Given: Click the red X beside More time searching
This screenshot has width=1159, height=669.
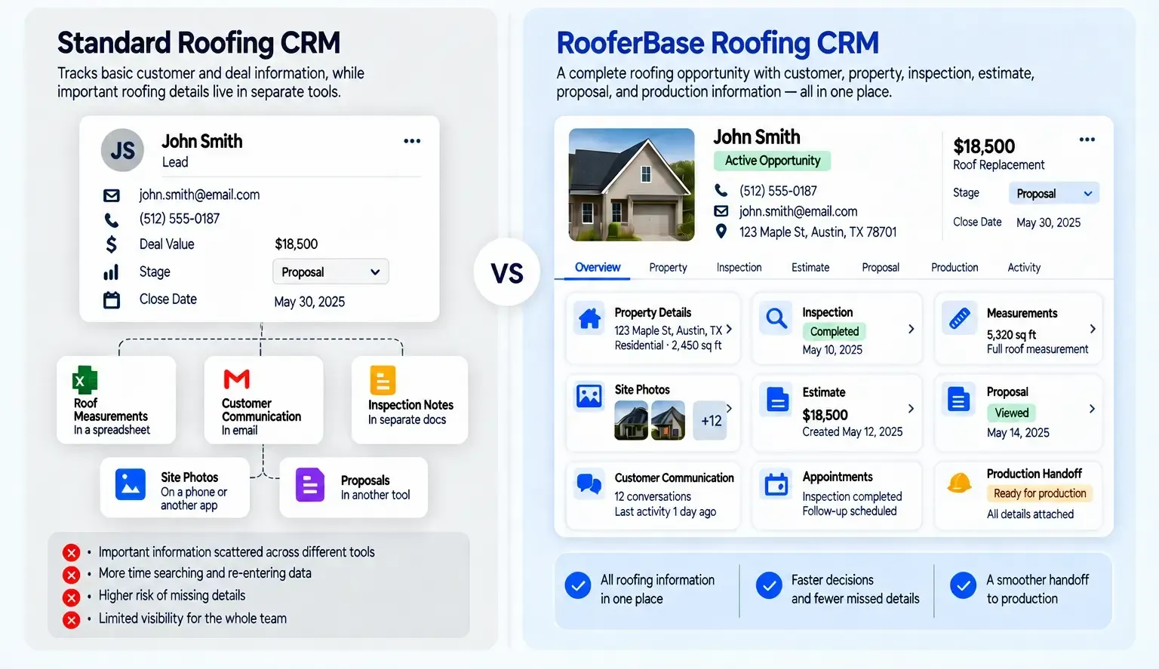Looking at the screenshot, I should pos(72,575).
